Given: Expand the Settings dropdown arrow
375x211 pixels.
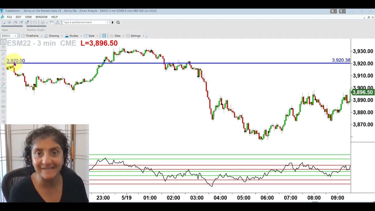Looking at the screenshot, I should [143, 36].
